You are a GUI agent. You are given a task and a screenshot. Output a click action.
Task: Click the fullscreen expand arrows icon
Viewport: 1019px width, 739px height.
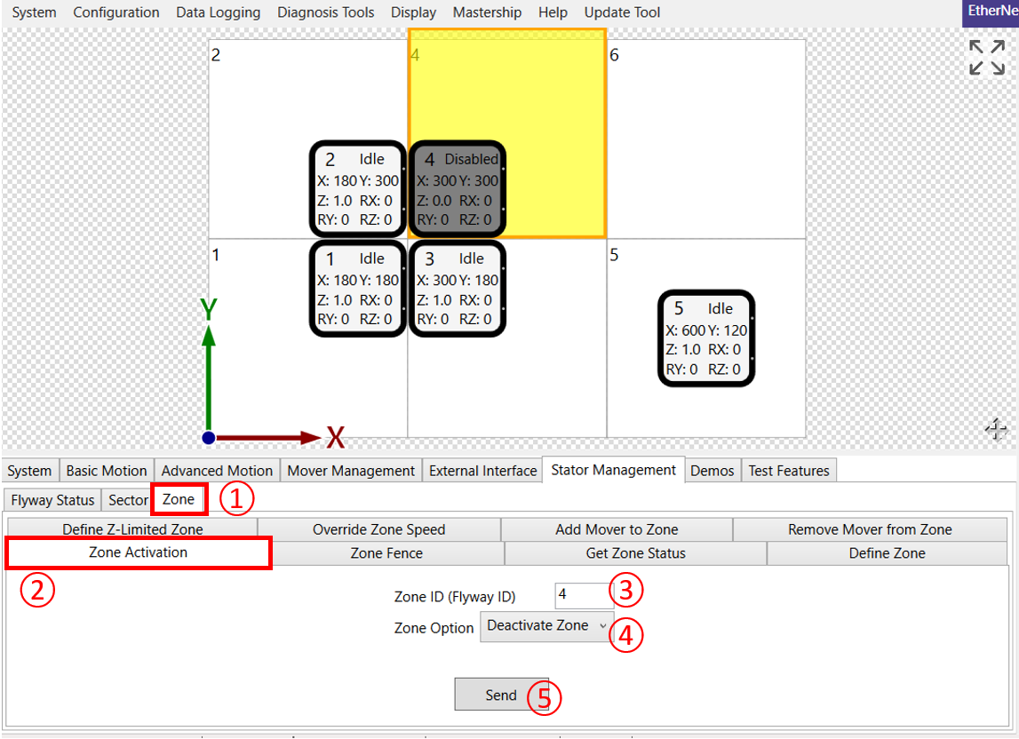(x=987, y=57)
